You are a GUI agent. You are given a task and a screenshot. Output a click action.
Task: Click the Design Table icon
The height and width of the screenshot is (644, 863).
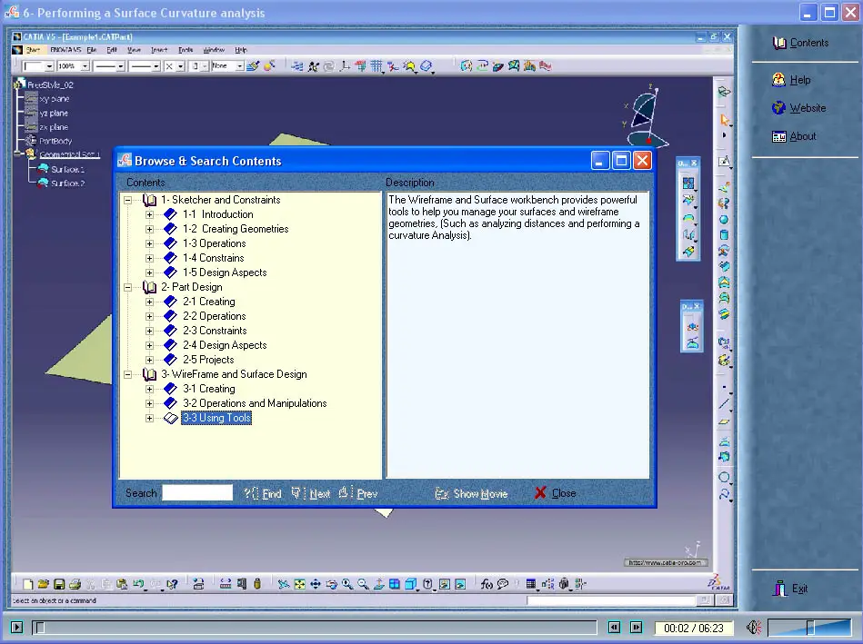click(x=530, y=584)
